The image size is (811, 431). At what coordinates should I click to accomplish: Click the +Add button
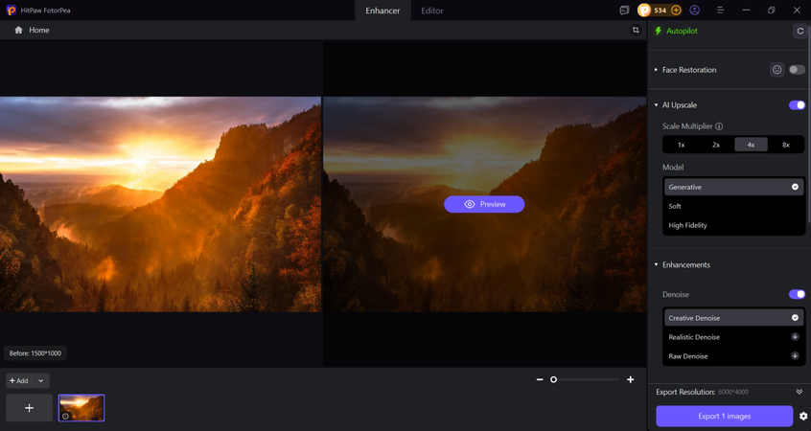[x=19, y=381]
